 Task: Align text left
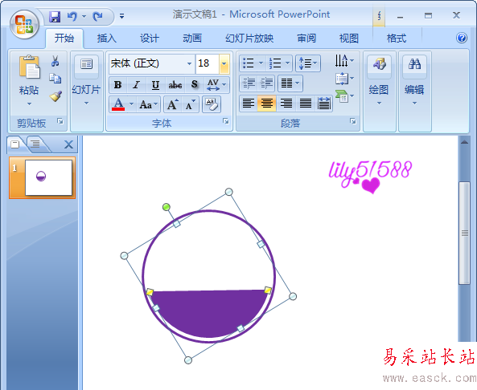click(249, 104)
